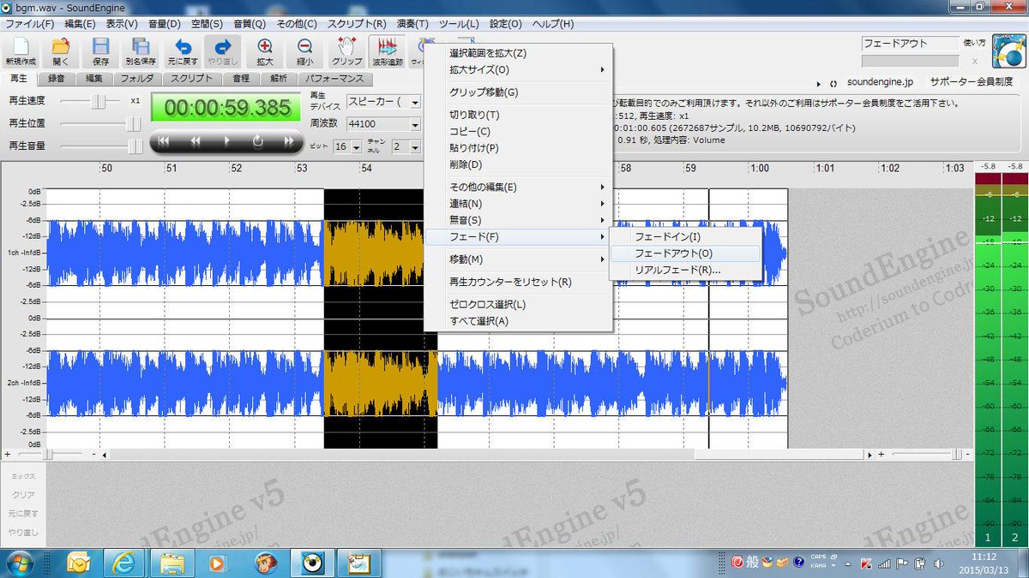Viewport: 1029px width, 578px height.
Task: Choose 選択範囲を拡大(Z) from the context menu
Action: pos(519,53)
